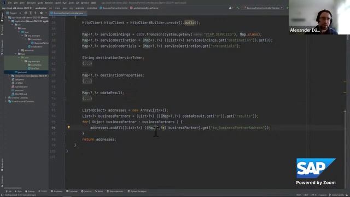Expand Scratches and Consoles node
The image size is (350, 197).
click(6, 101)
